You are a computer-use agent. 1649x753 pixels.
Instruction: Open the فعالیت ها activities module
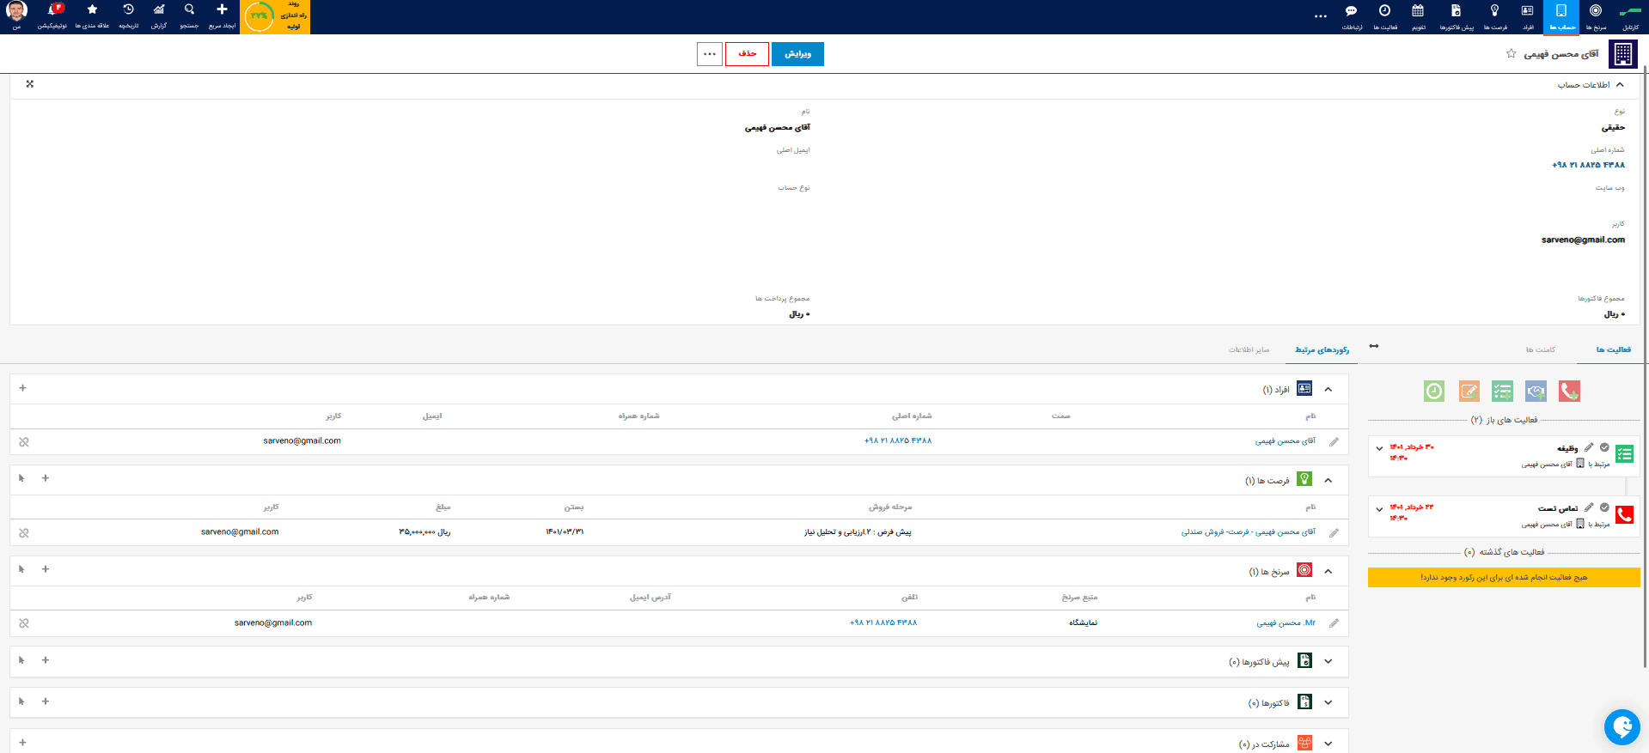[1384, 16]
